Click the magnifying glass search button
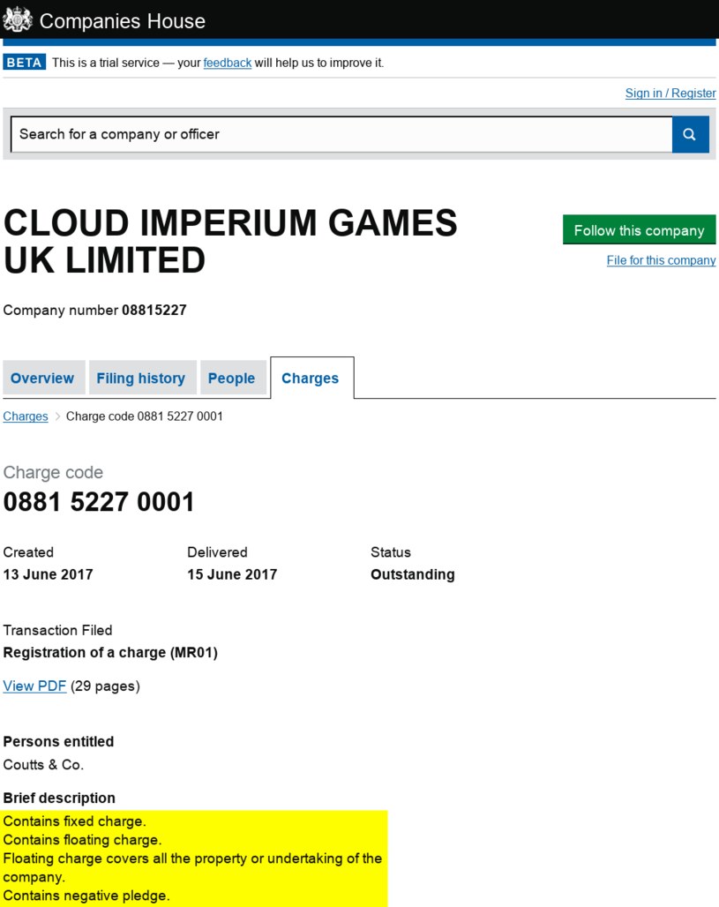719x907 pixels. (x=690, y=134)
